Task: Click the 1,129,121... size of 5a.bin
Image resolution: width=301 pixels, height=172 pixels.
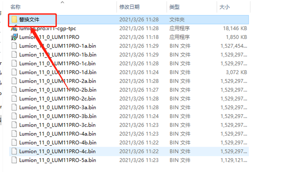Action: tap(234, 160)
